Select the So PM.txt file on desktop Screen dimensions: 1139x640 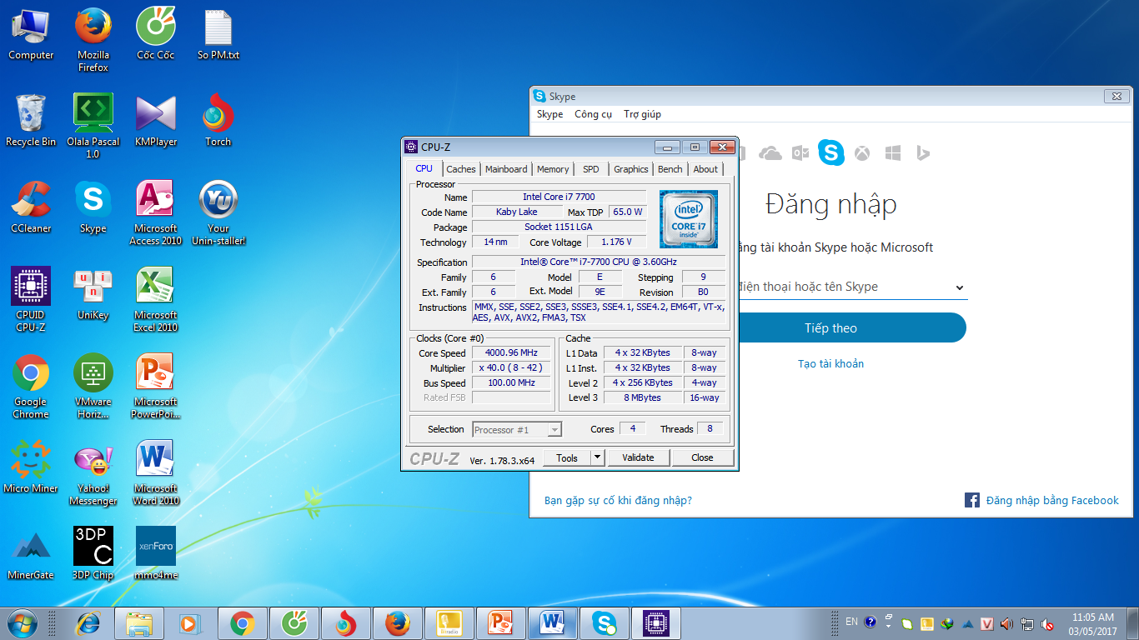pyautogui.click(x=218, y=33)
